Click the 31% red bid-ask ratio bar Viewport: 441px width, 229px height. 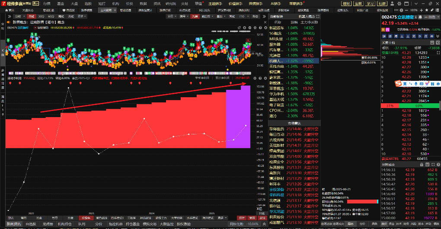click(390, 106)
